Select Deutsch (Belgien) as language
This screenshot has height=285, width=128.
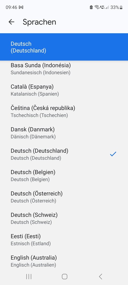(x=64, y=175)
